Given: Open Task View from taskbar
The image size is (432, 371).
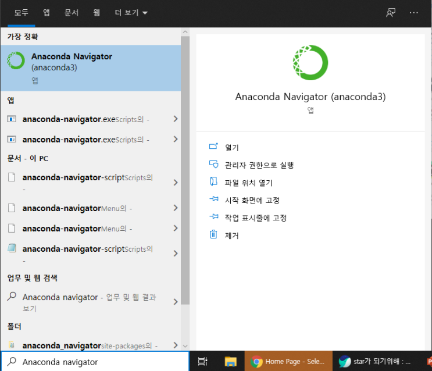Looking at the screenshot, I should click(x=202, y=361).
